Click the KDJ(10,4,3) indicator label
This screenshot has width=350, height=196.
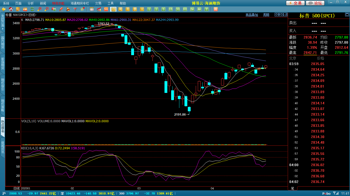pos(30,148)
